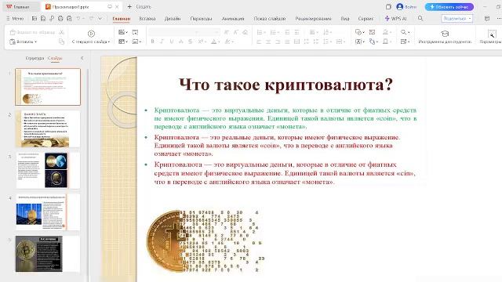
Task: Click the search magnifier in the menu bar
Action: click(420, 19)
